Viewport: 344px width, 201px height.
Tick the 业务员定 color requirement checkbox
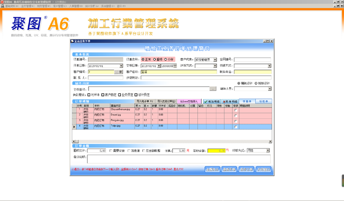[x=119, y=95]
